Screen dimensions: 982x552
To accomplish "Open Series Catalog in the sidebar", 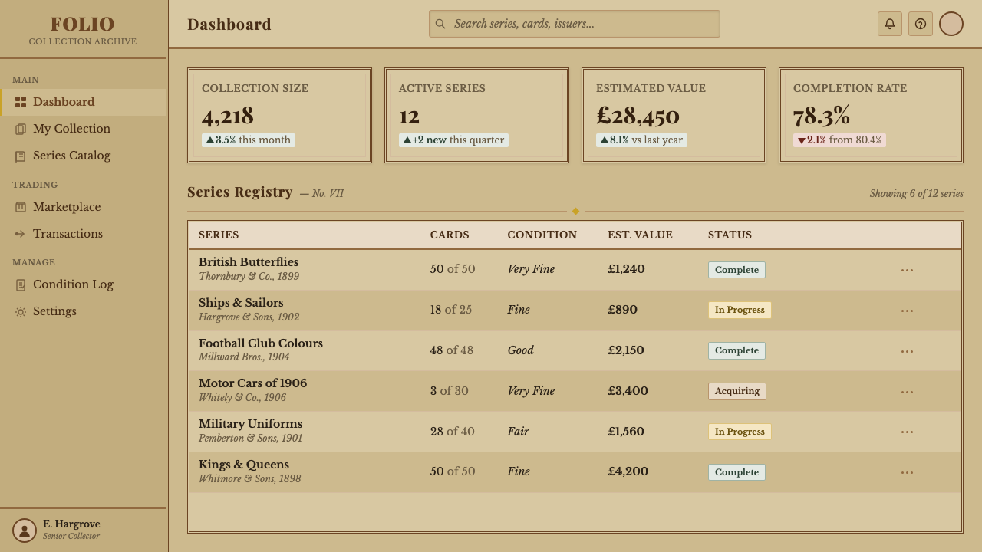I will click(83, 156).
